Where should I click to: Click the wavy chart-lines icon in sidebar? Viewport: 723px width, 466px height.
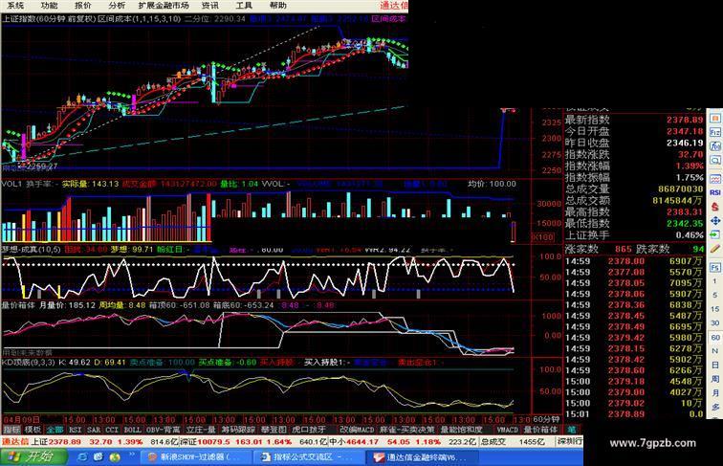[715, 179]
